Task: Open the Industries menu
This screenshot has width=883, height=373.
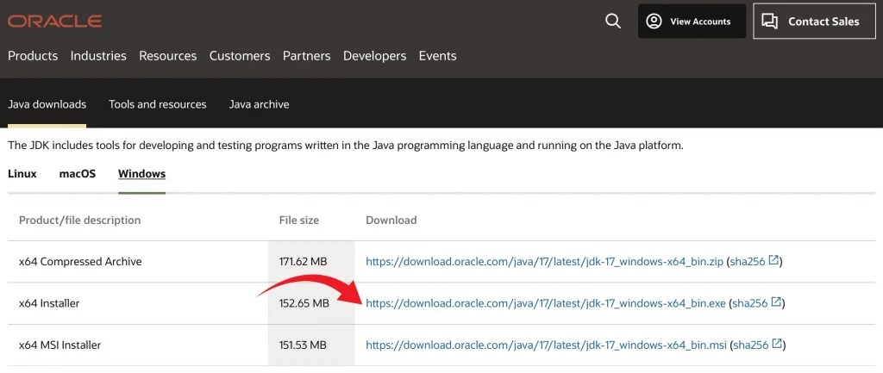Action: pyautogui.click(x=98, y=56)
